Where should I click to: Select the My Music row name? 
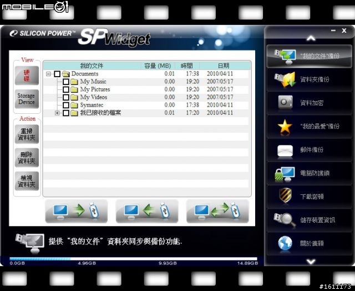(x=93, y=82)
